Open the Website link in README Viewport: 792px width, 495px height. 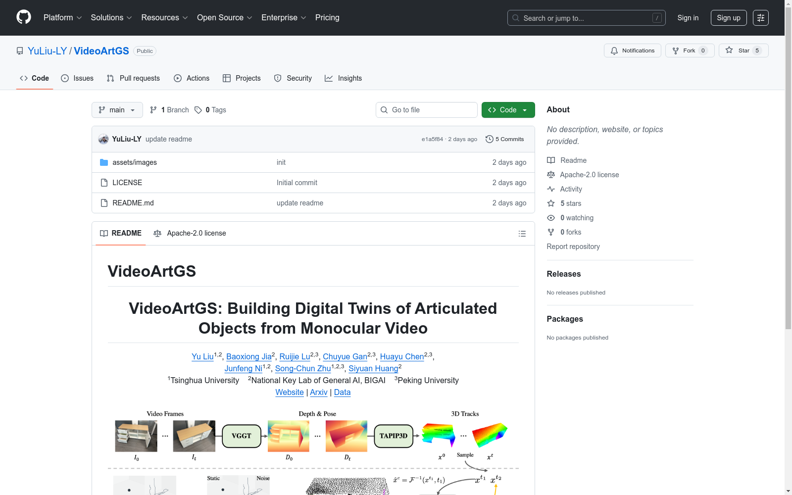[290, 393]
